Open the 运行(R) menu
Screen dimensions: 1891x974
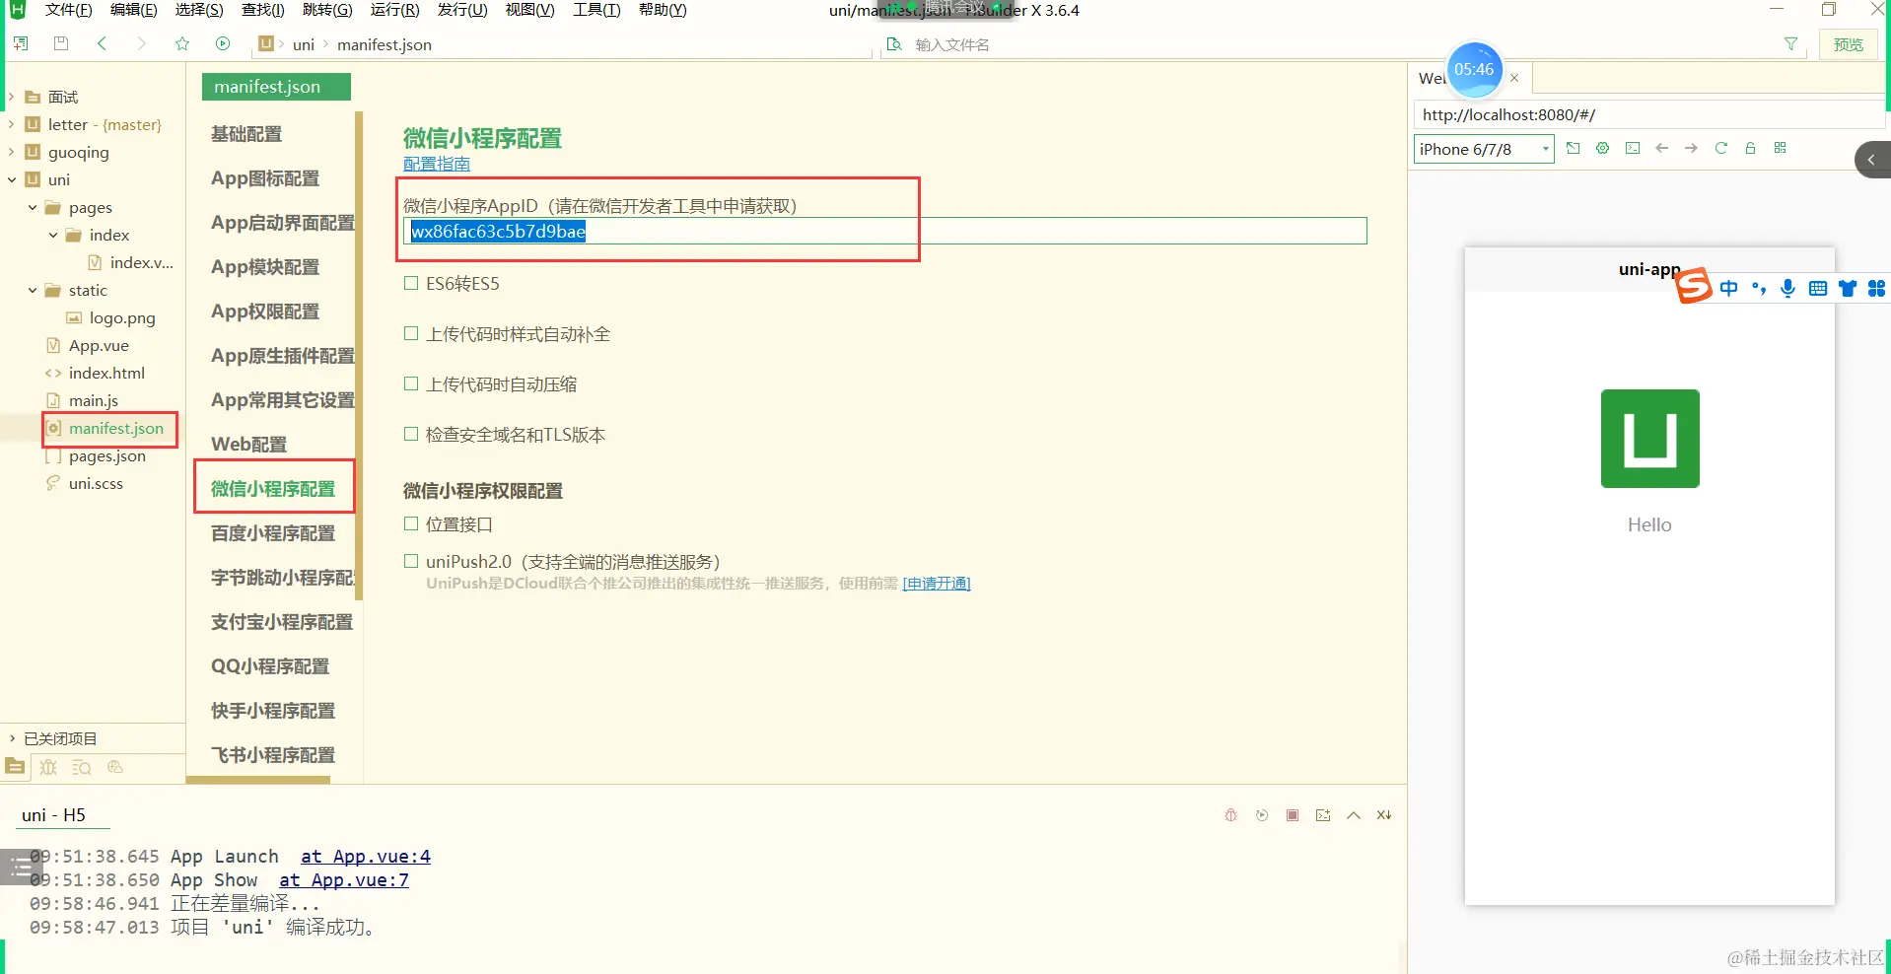[394, 10]
